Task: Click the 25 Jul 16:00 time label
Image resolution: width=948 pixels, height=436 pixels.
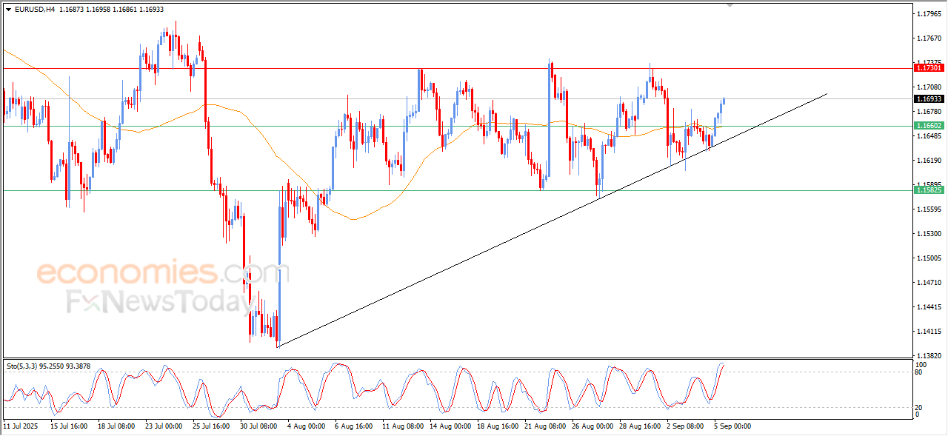Action: coord(211,426)
